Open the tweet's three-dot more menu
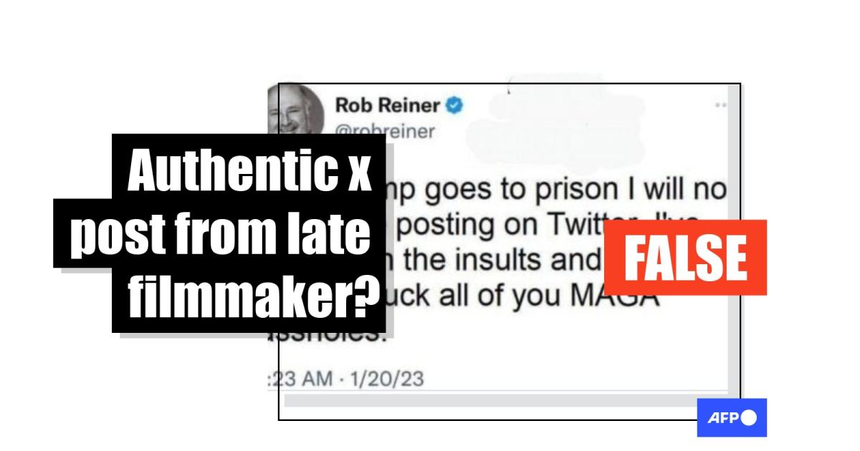 click(721, 105)
